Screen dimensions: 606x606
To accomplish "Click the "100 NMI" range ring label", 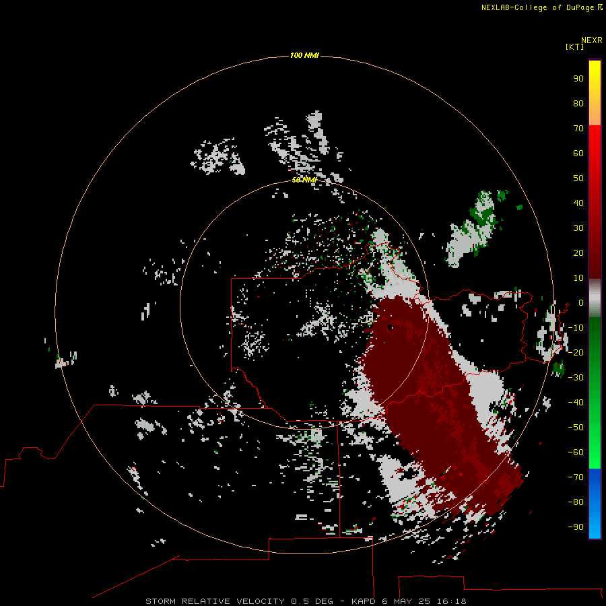I will click(304, 56).
